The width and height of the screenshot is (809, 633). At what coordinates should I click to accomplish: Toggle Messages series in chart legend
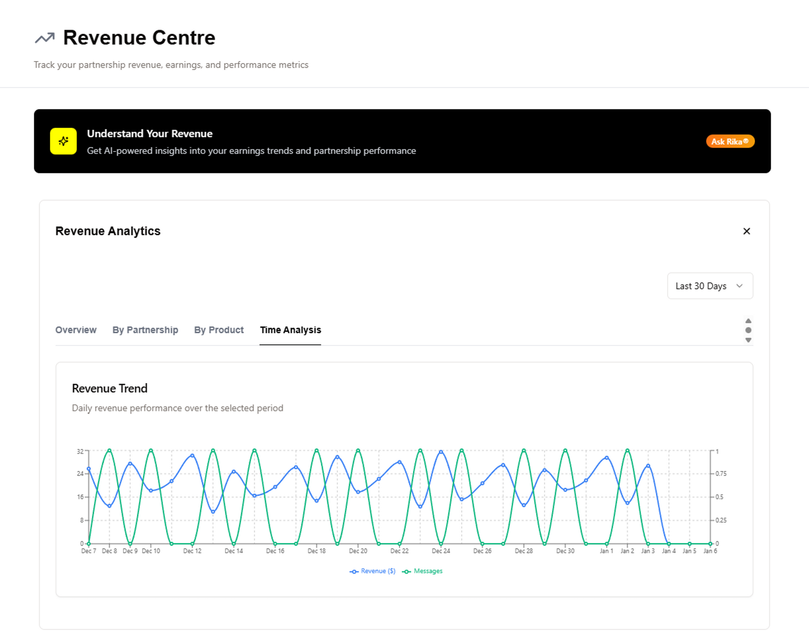423,571
